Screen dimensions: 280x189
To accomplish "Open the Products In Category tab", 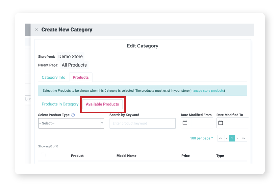I will (x=60, y=104).
